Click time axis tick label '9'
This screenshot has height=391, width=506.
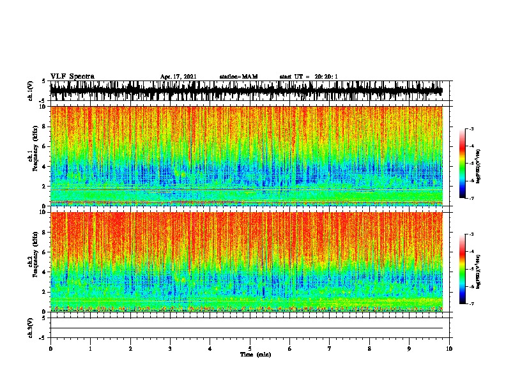(409, 349)
